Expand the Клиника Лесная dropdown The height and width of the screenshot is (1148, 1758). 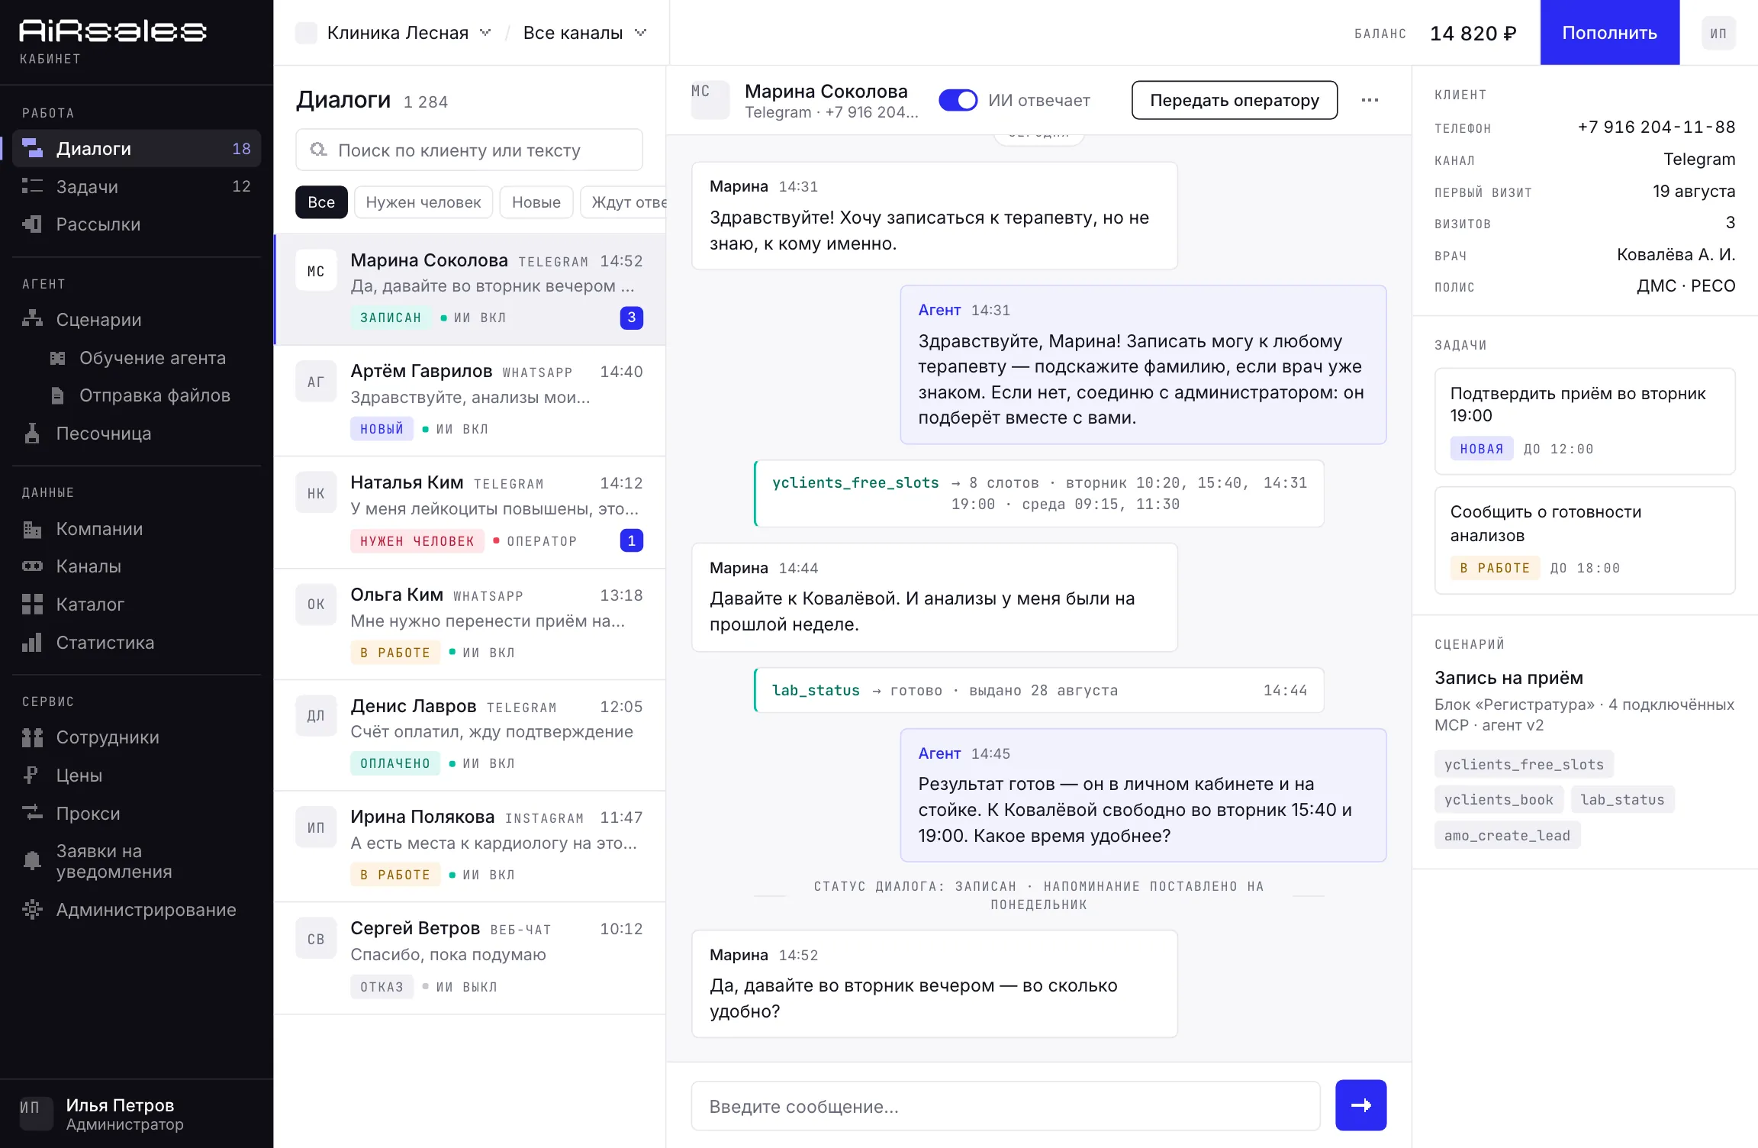tap(394, 33)
